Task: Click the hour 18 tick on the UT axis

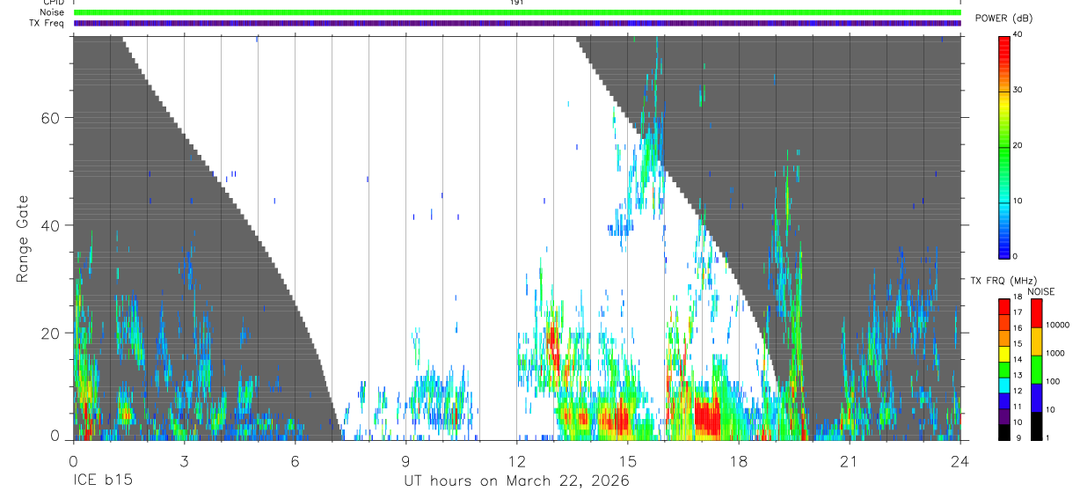Action: pyautogui.click(x=738, y=461)
